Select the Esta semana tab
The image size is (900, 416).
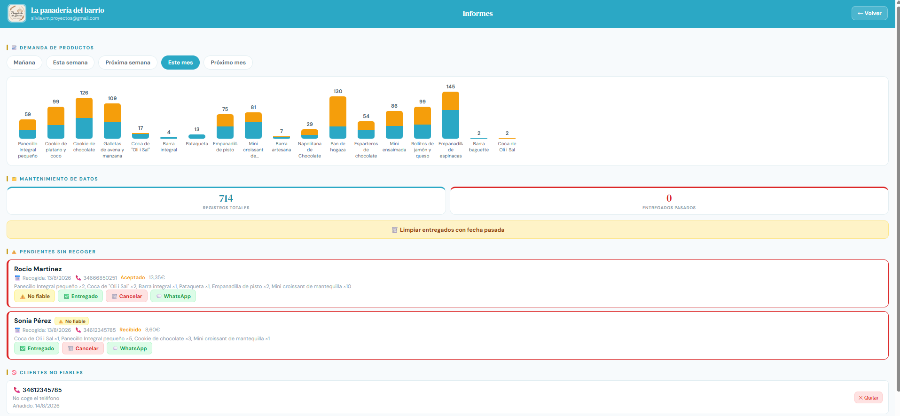70,63
